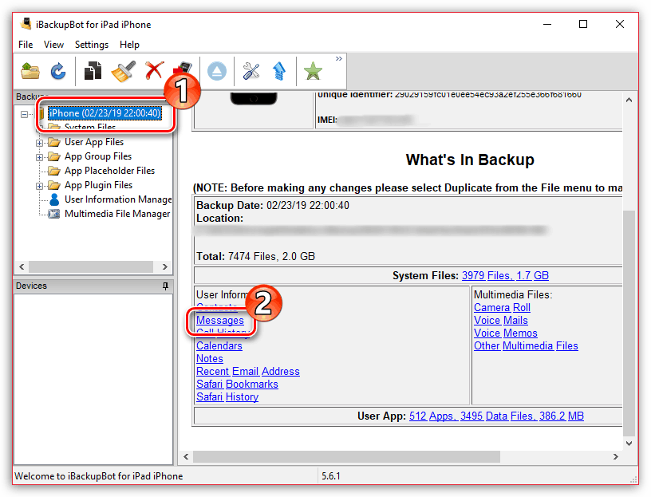Open System Files 3979 Files link
This screenshot has width=651, height=497.
[505, 276]
